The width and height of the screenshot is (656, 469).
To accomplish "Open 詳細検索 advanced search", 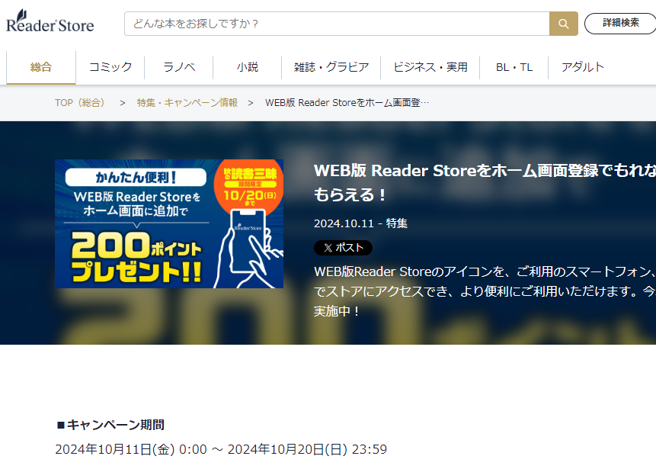I will click(x=621, y=24).
